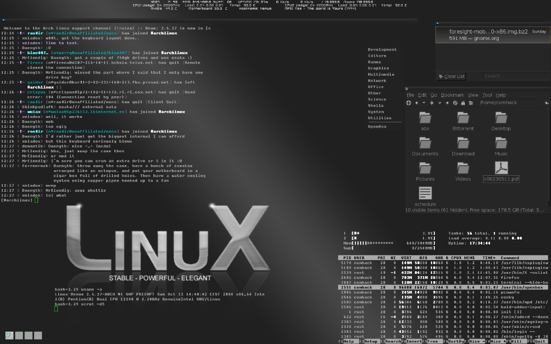This screenshot has width=551, height=344.
Task: Select the Music folder
Action: [x=501, y=147]
